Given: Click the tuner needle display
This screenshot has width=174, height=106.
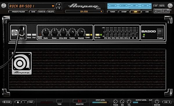Looking at the screenshot, I should tap(47, 103).
